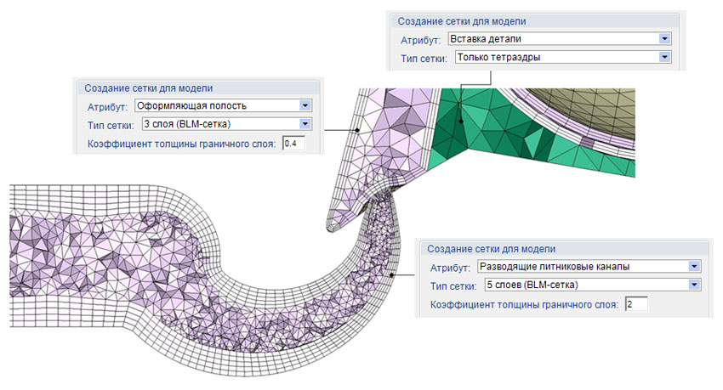Viewport: 723px width, 390px height.
Task: Select the Вставка детали combo box text
Action: 486,39
